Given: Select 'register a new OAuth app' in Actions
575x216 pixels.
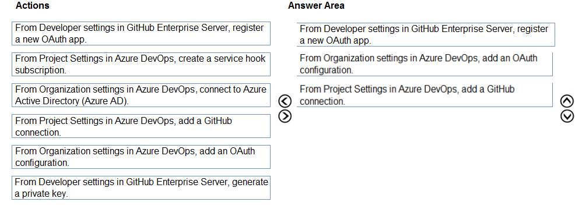Looking at the screenshot, I should tap(141, 34).
